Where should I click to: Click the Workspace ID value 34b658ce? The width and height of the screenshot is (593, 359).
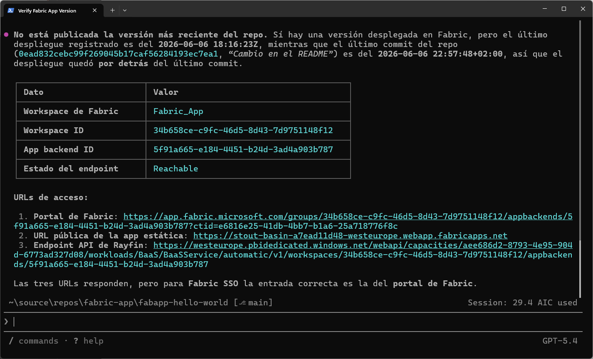pos(243,130)
